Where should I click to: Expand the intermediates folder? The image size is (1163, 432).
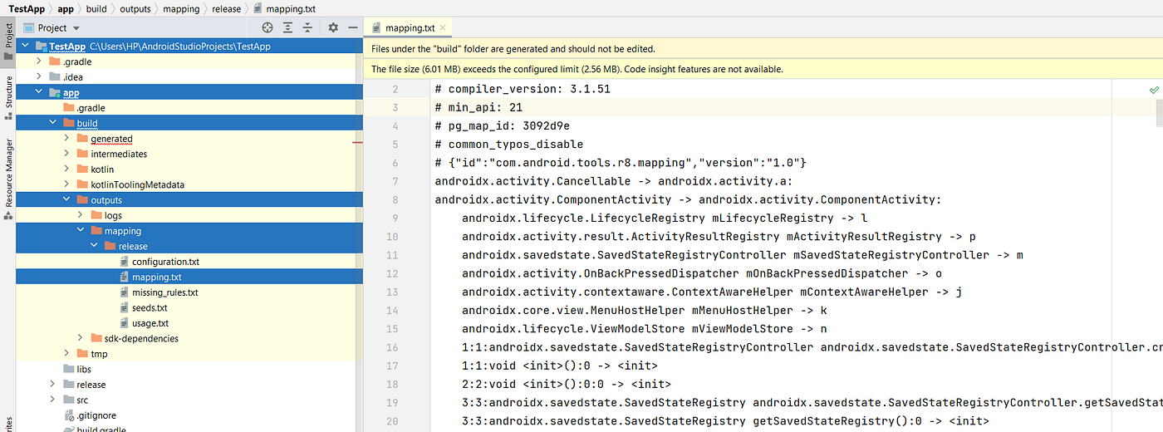[x=67, y=154]
